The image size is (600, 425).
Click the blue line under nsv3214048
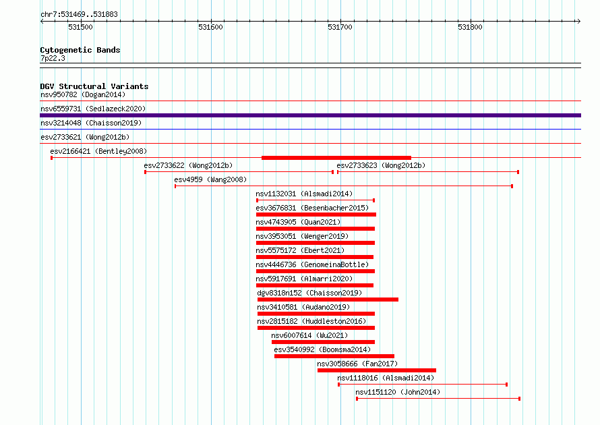click(310, 130)
